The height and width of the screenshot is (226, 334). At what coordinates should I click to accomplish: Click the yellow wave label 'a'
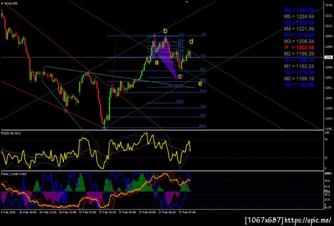(156, 63)
